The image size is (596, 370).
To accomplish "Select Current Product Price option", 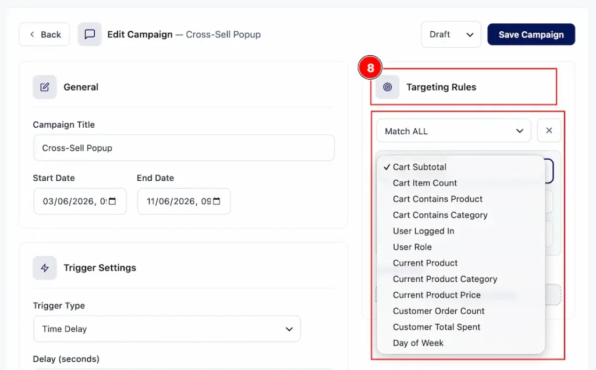I will click(461, 295).
